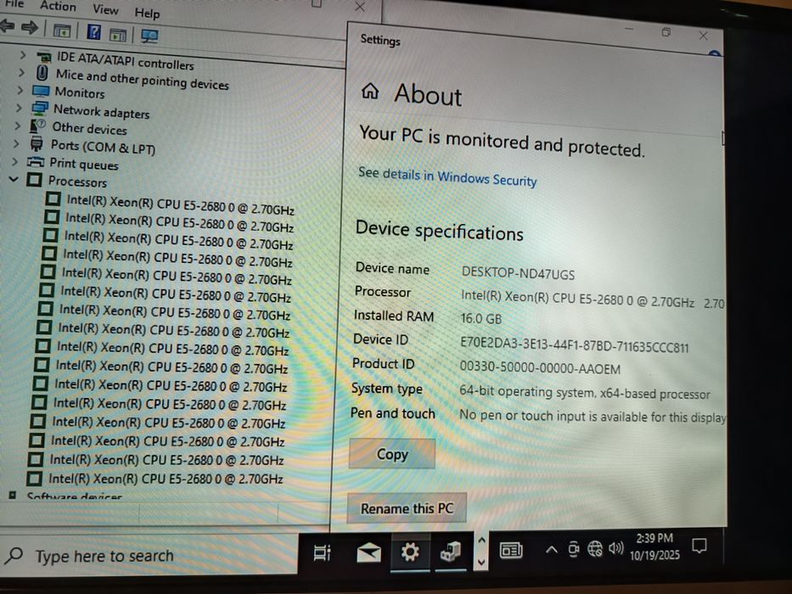Click the Copy button under Device specifications
Image resolution: width=792 pixels, height=594 pixels.
[x=392, y=454]
